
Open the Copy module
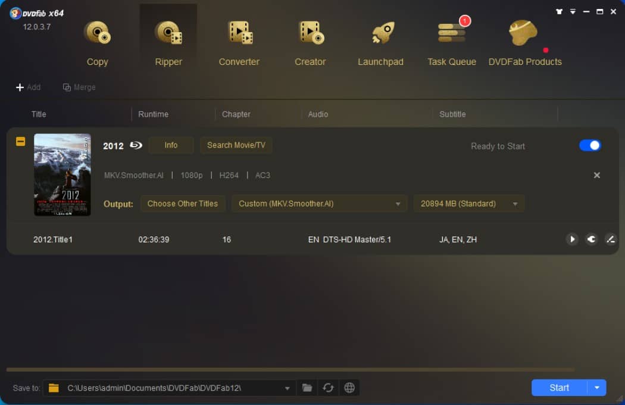97,43
